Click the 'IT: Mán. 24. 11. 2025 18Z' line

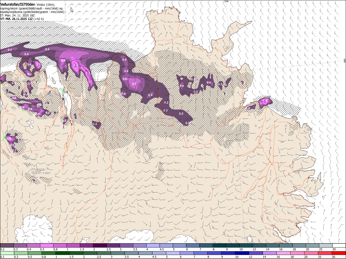[x=17, y=15]
